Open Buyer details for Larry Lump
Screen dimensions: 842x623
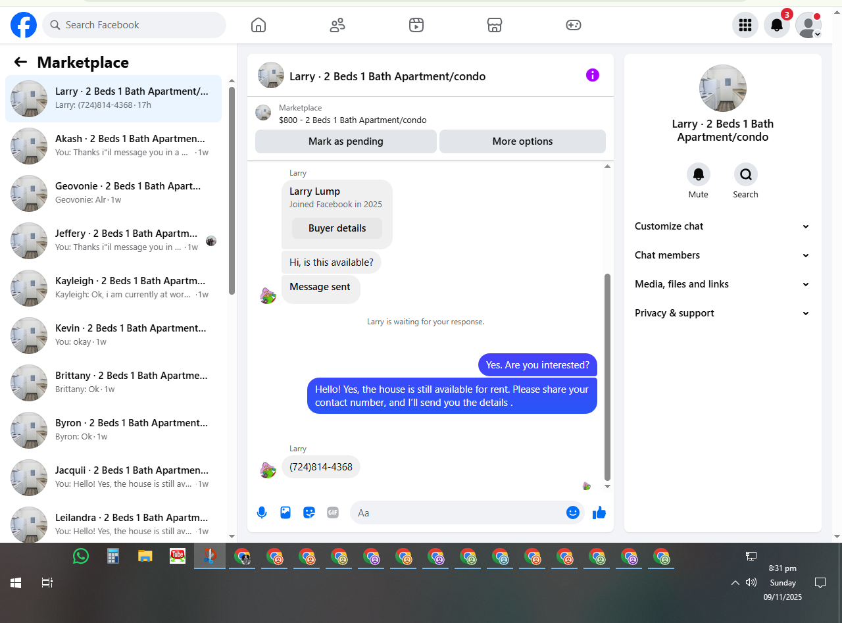337,228
